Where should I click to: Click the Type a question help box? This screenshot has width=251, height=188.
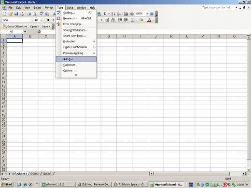point(218,8)
